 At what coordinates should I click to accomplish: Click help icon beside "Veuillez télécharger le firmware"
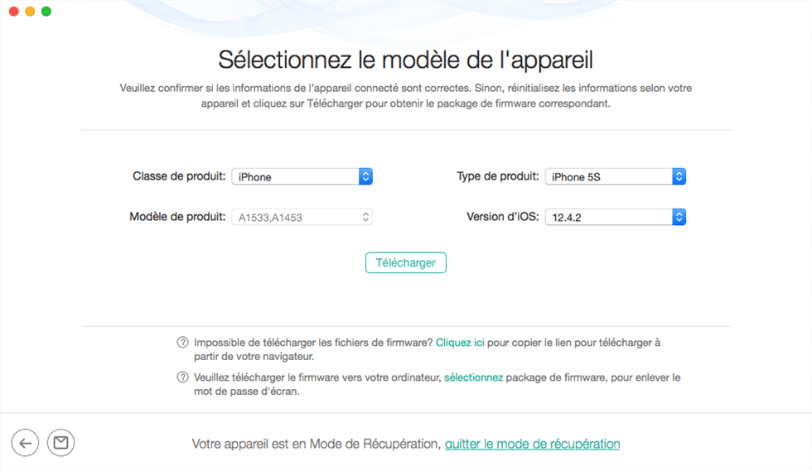coord(182,377)
